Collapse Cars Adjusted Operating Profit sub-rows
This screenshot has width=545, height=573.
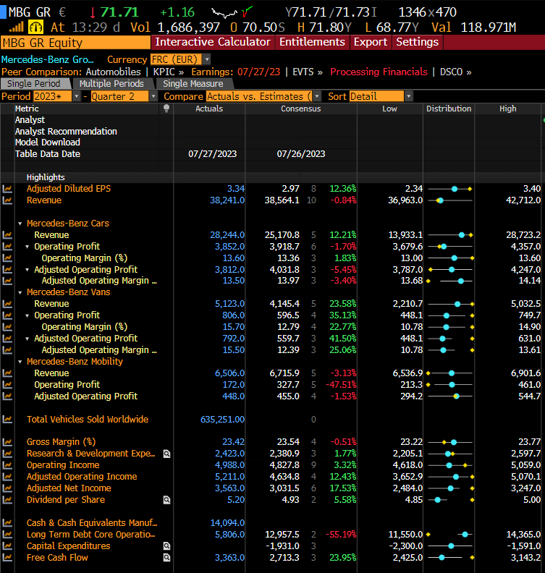pyautogui.click(x=27, y=270)
